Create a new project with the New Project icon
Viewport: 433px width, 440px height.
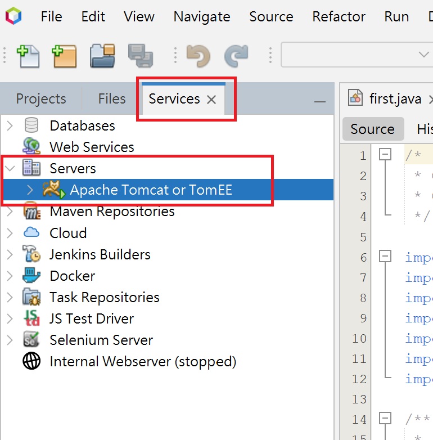click(x=64, y=56)
